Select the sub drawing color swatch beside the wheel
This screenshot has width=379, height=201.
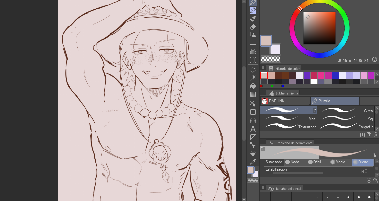click(x=275, y=49)
